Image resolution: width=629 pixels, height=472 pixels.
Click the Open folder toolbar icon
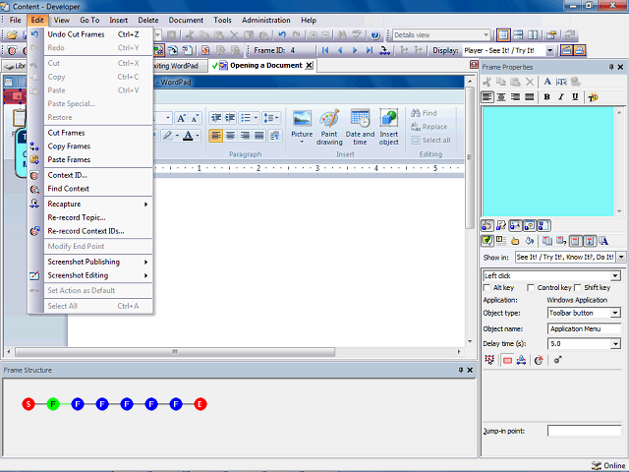click(x=12, y=35)
